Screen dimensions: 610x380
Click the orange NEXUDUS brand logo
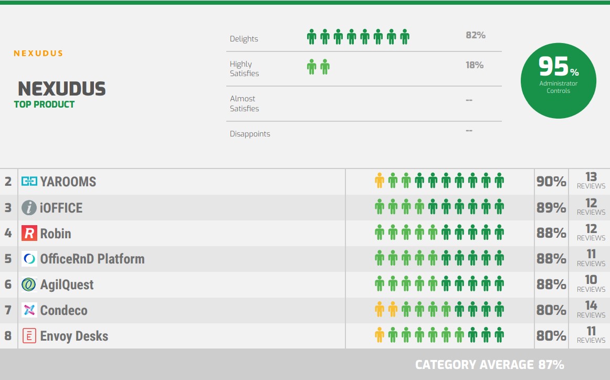[x=38, y=54]
